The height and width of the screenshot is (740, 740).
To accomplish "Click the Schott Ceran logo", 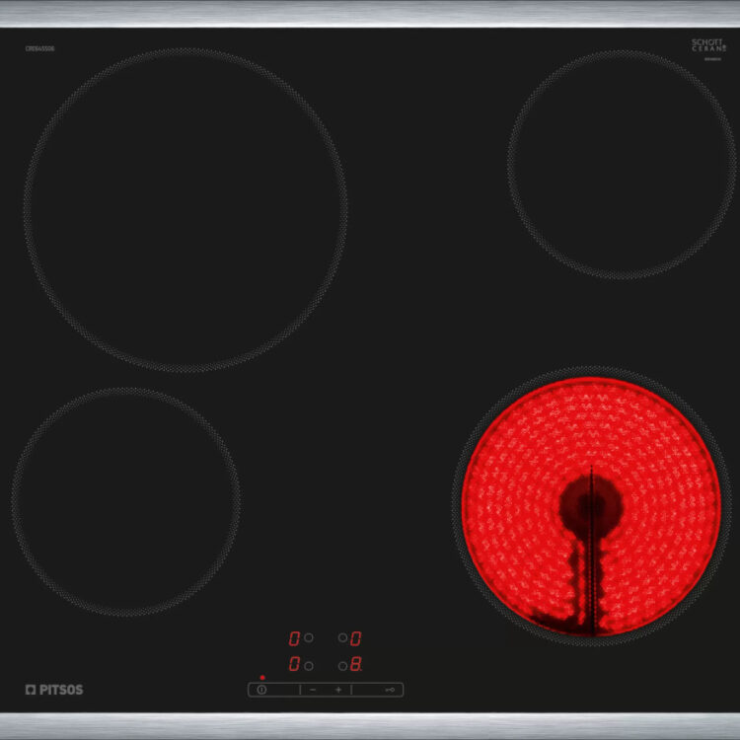I will 707,46.
